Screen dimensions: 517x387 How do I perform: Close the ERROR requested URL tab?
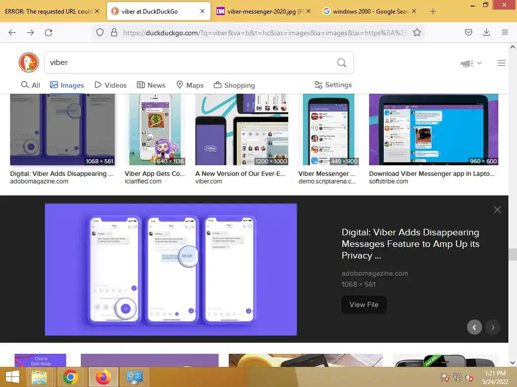(x=97, y=11)
